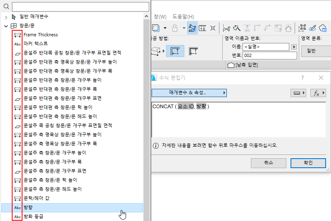This screenshot has height=221, width=331.
Task: Click the 번호 field showing 002
Action: [x=270, y=55]
